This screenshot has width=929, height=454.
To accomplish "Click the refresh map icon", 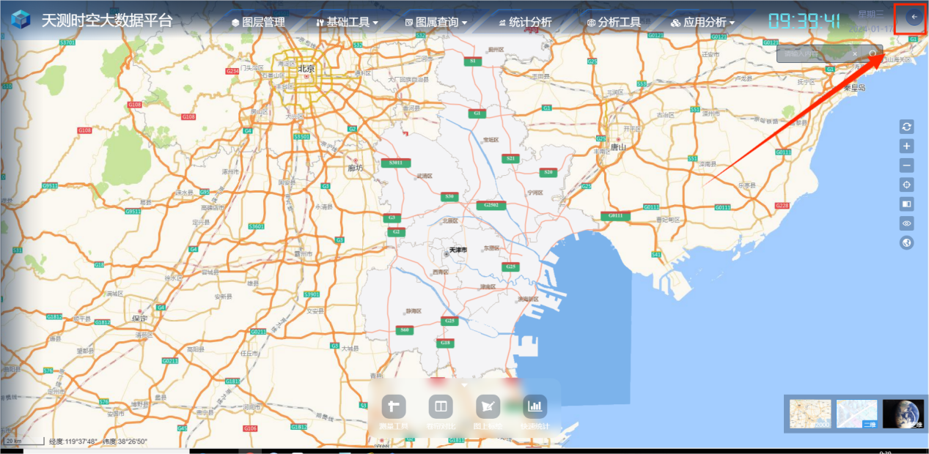I will pyautogui.click(x=907, y=127).
